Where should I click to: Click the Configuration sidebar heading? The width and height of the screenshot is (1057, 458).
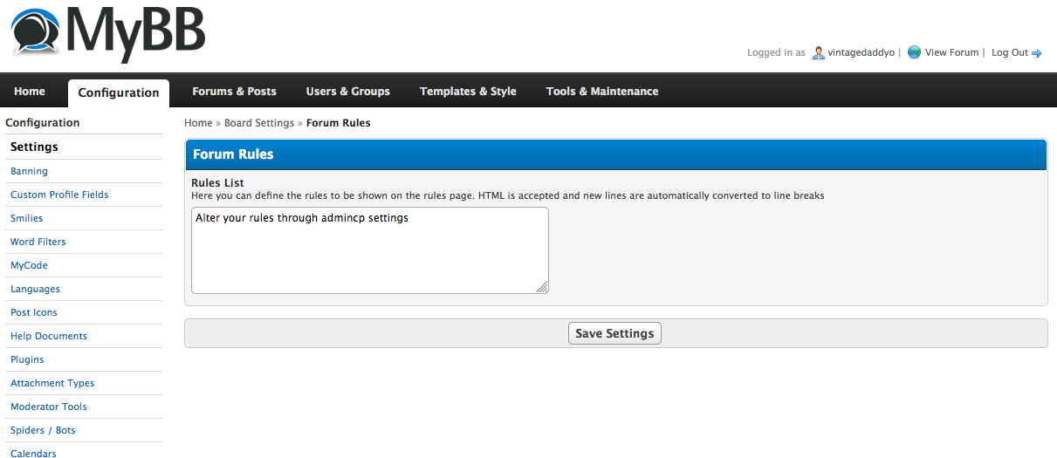tap(42, 123)
